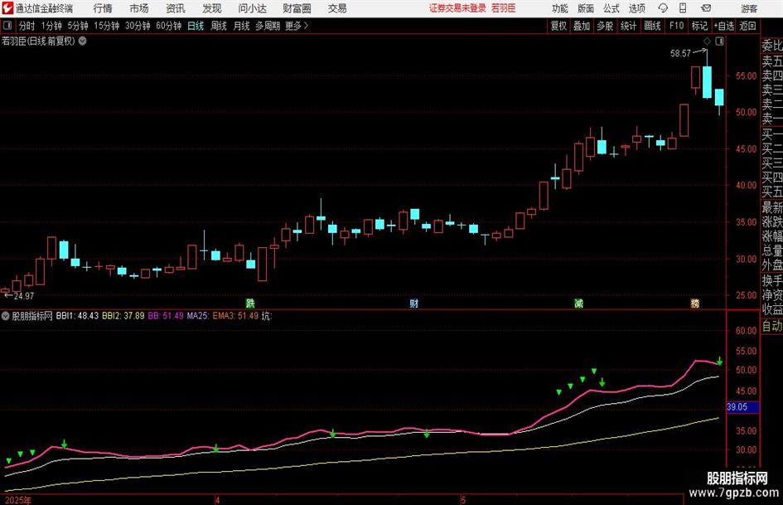This screenshot has height=505, width=783.
Task: Switch to 1分钟 period tab
Action: click(51, 26)
